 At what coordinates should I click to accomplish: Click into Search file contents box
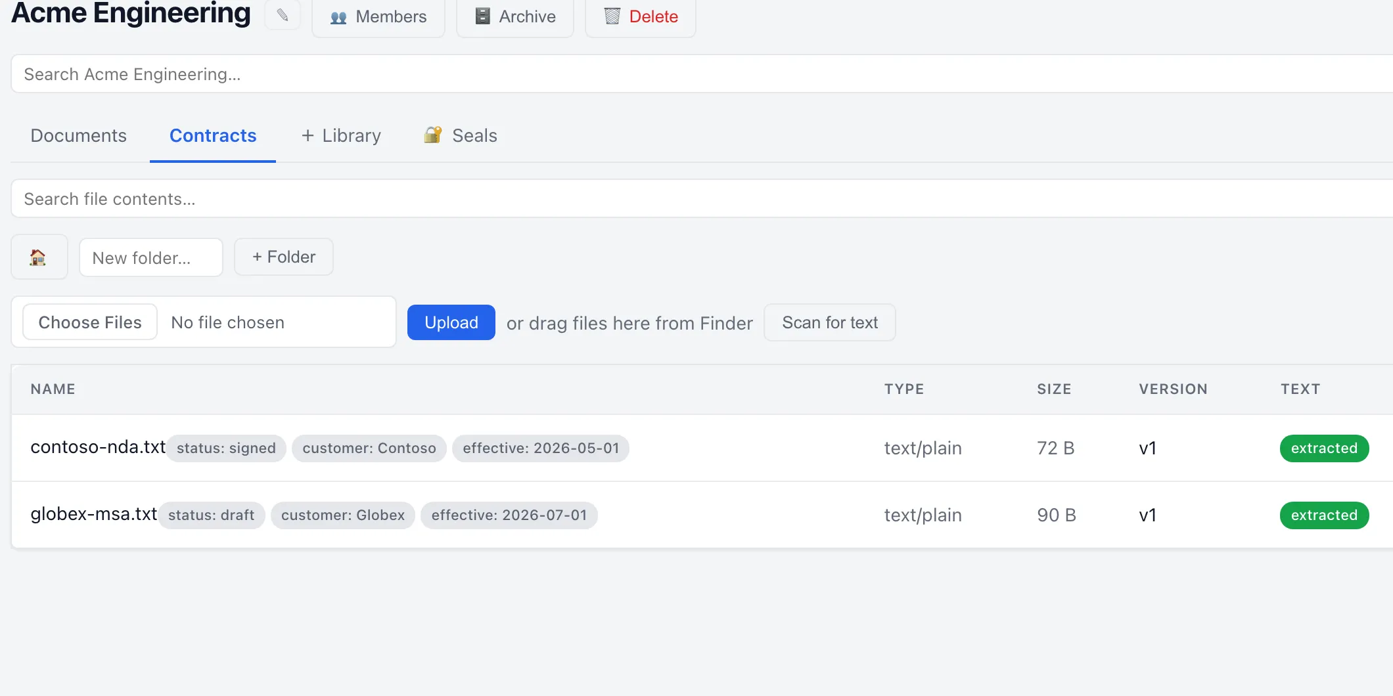(702, 199)
